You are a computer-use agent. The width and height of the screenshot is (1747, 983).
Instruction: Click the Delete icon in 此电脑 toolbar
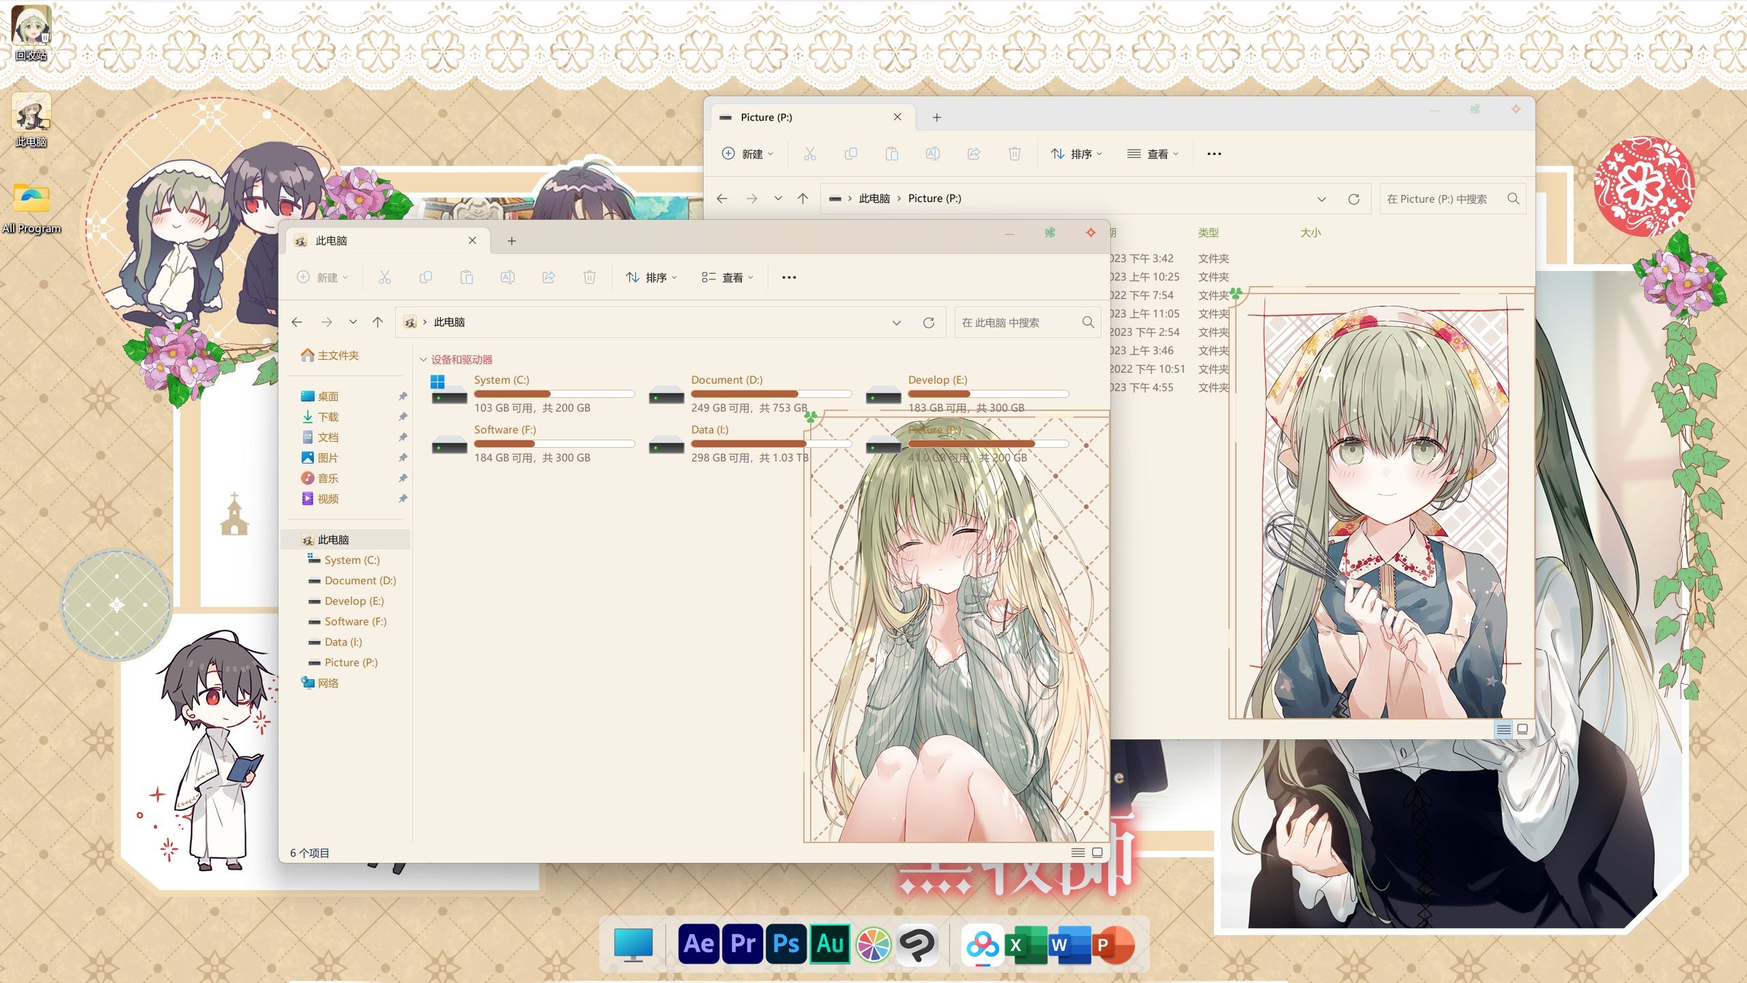pos(590,277)
